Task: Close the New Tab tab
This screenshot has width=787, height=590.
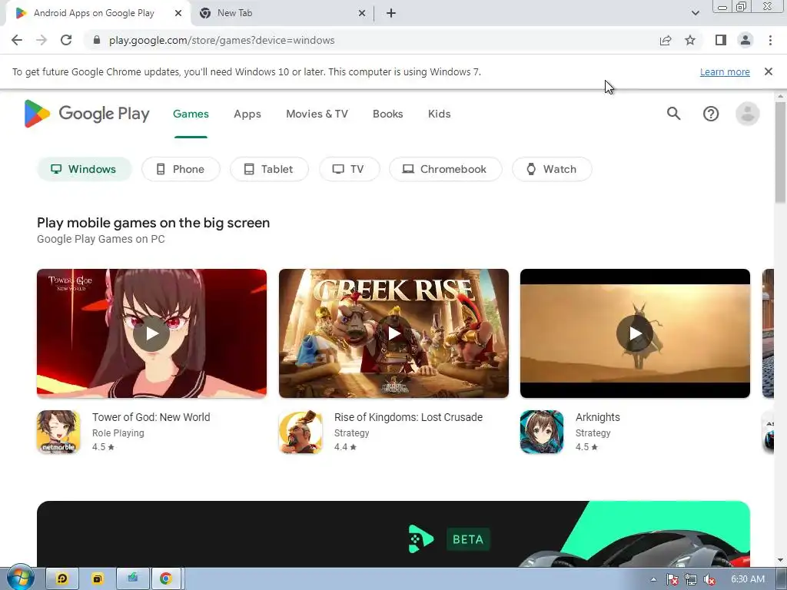Action: 362,13
